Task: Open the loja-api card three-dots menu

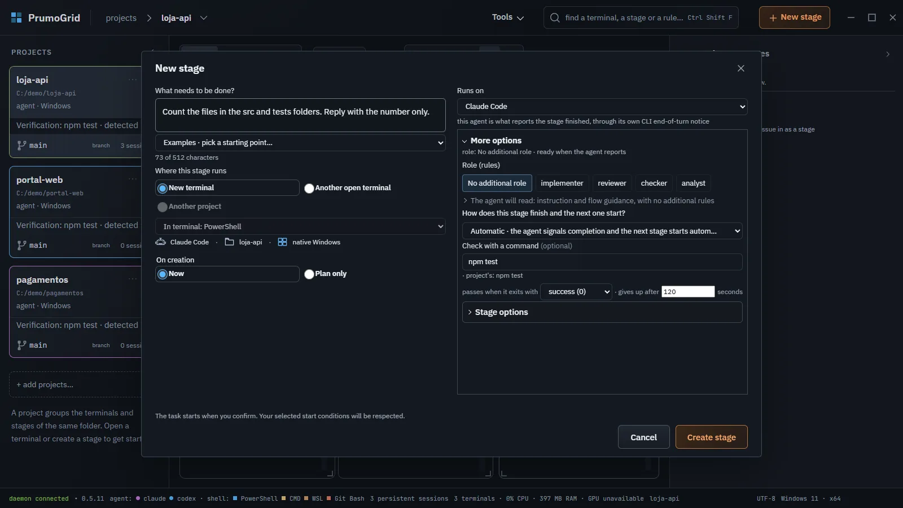Action: tap(133, 80)
